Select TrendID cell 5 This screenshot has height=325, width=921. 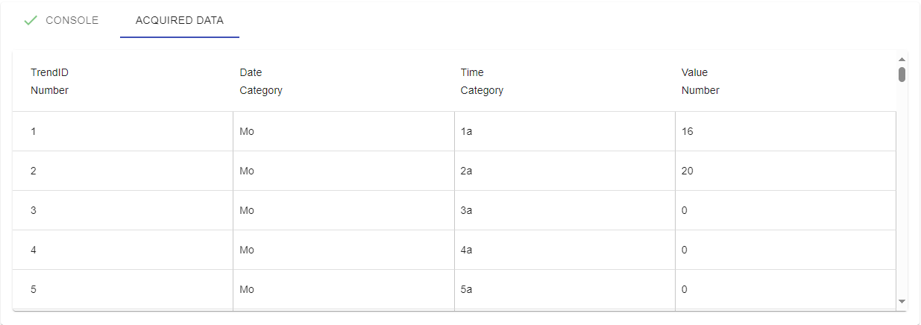click(123, 289)
